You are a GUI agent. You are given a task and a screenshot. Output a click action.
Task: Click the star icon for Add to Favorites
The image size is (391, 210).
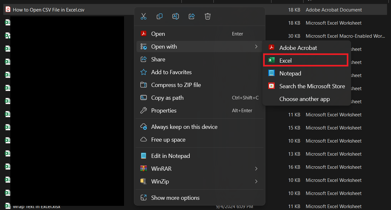click(144, 72)
